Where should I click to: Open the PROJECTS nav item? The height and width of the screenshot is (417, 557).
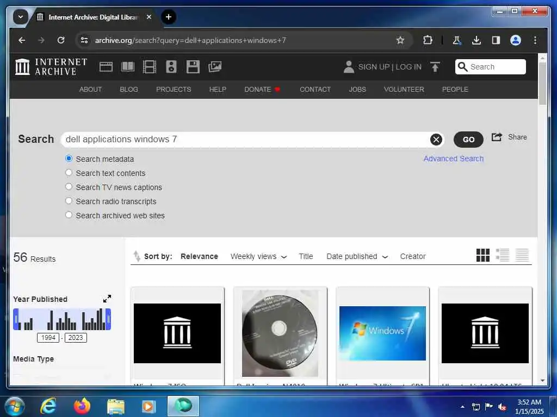(174, 90)
